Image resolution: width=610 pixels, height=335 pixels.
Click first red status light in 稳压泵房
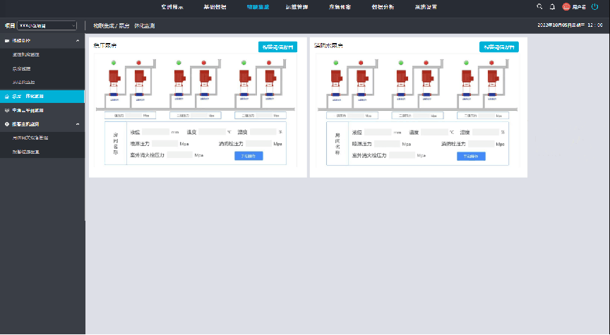point(138,63)
